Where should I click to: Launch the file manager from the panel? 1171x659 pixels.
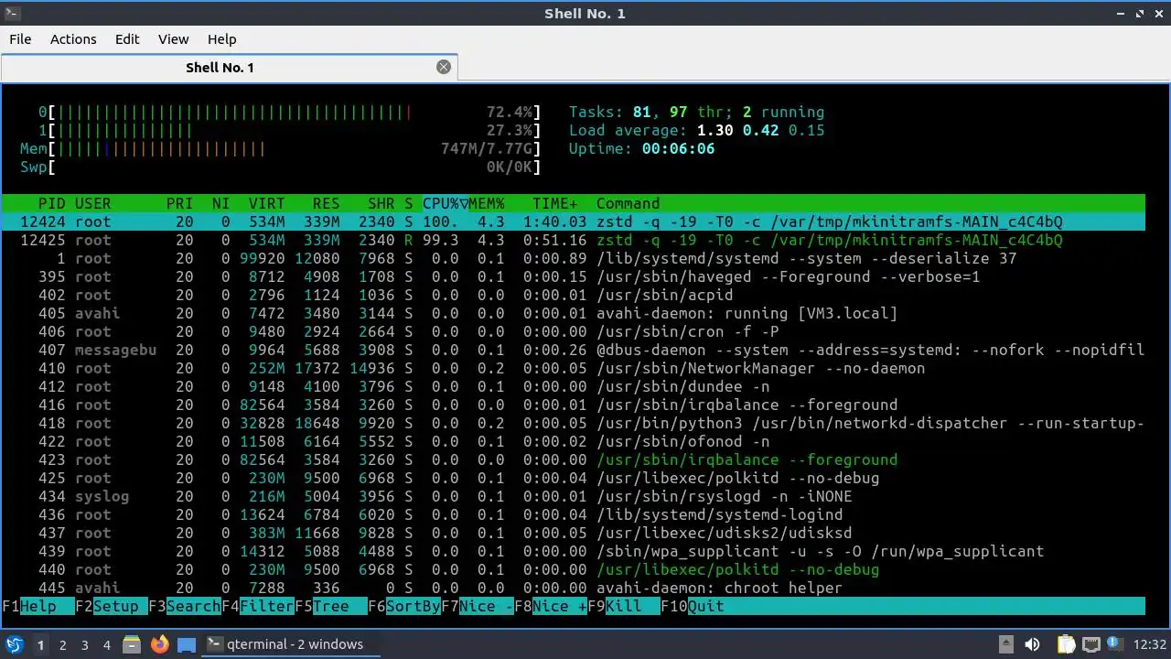pos(132,644)
